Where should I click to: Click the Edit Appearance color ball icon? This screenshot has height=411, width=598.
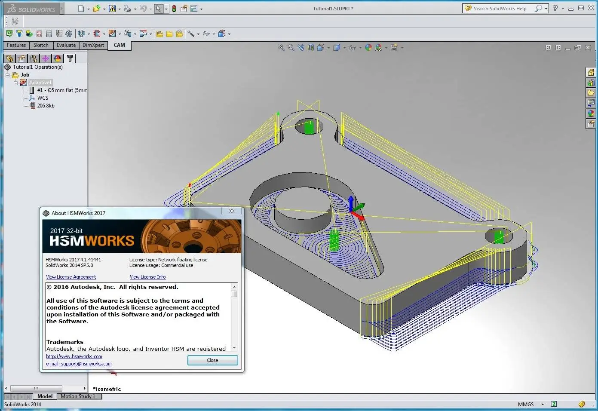(368, 48)
